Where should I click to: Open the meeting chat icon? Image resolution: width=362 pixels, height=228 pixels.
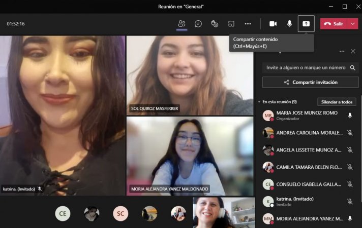(x=198, y=24)
